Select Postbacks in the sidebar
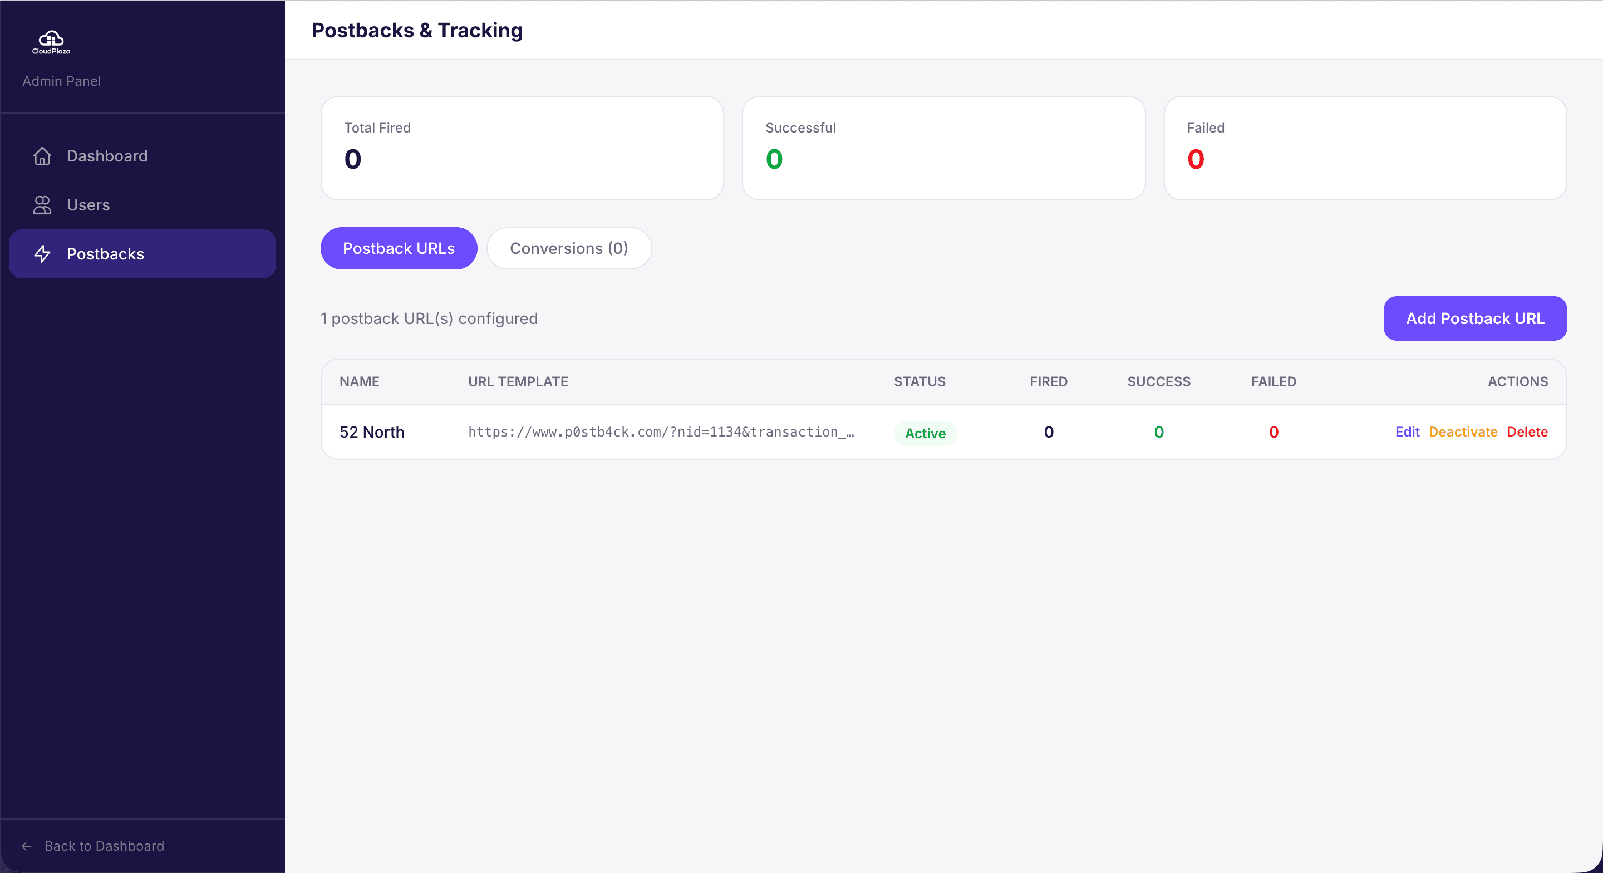1603x873 pixels. 142,254
